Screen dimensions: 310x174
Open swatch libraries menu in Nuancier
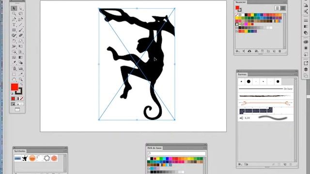238,51
